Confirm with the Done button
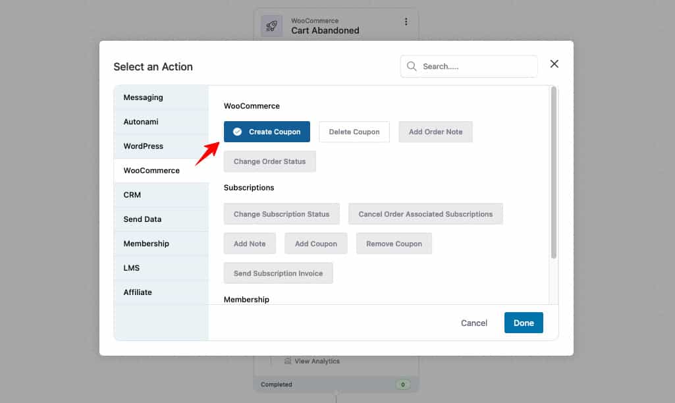The width and height of the screenshot is (675, 403). pos(524,323)
